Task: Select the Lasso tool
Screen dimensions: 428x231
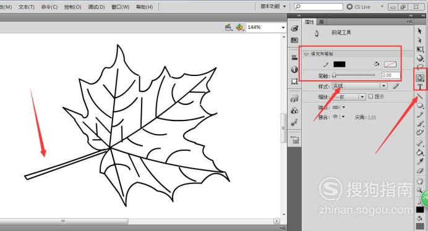Action: (x=420, y=67)
